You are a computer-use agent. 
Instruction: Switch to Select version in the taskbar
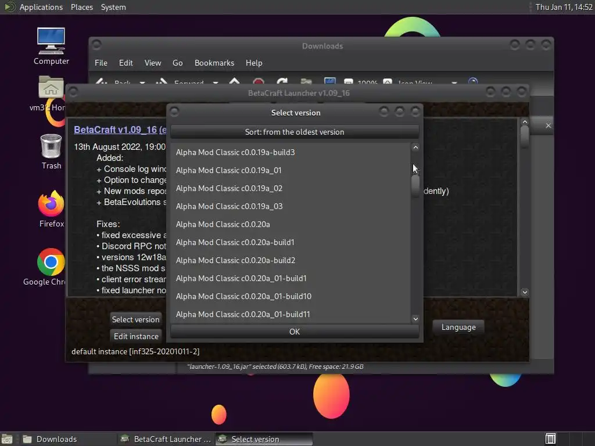click(264, 439)
